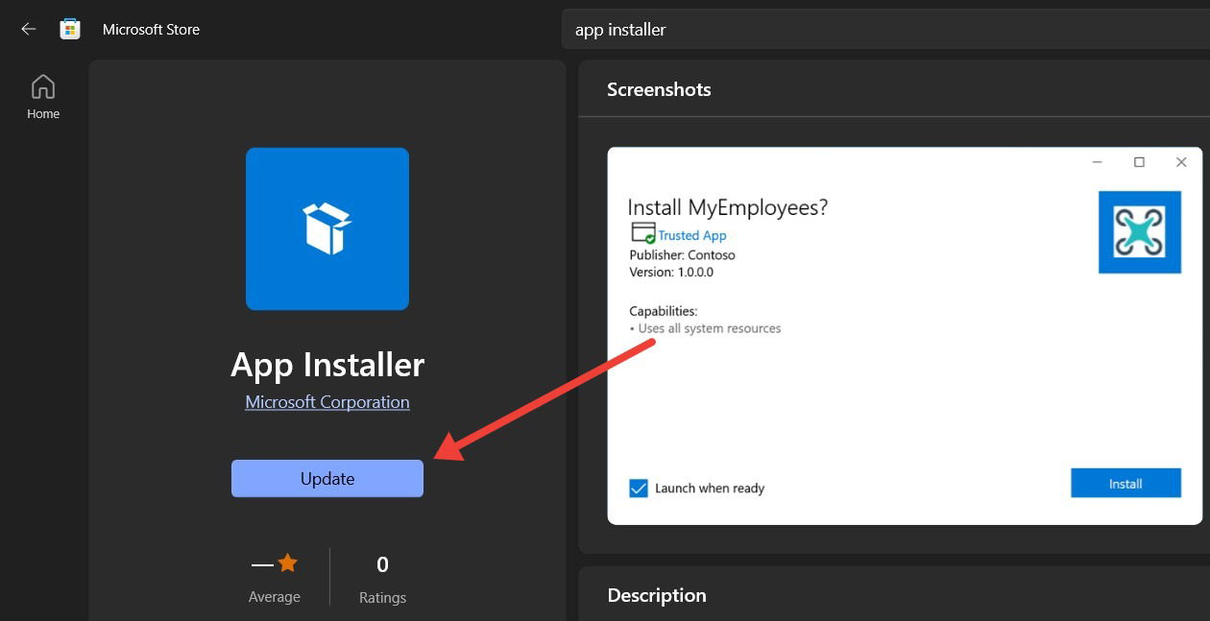Click the App Installer title text
Image resolution: width=1210 pixels, height=621 pixels.
(x=327, y=365)
